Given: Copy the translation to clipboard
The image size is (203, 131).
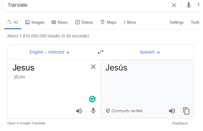Looking at the screenshot, I should click(186, 111).
